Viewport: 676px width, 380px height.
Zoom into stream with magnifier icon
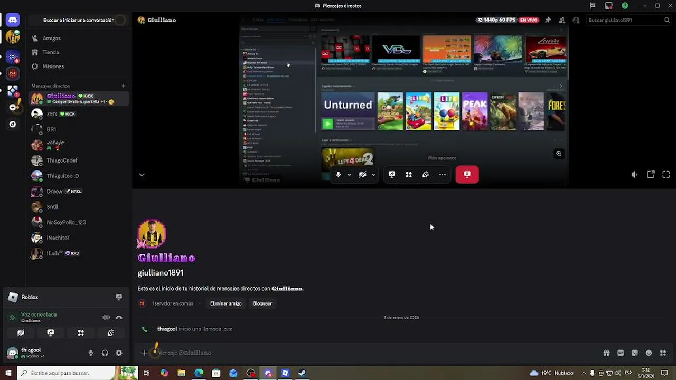(559, 154)
